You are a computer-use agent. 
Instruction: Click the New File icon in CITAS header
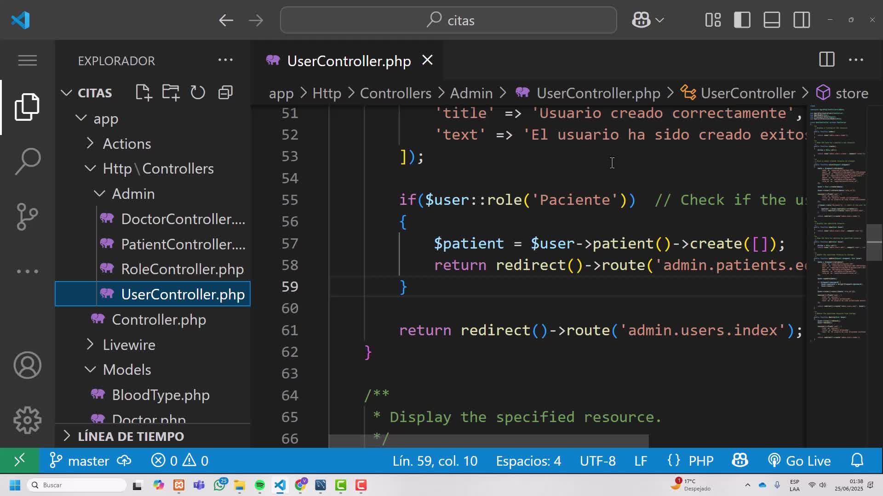(143, 93)
